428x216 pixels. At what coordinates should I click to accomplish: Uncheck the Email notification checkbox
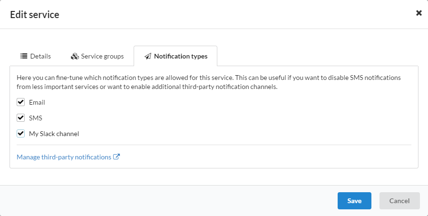(x=21, y=102)
